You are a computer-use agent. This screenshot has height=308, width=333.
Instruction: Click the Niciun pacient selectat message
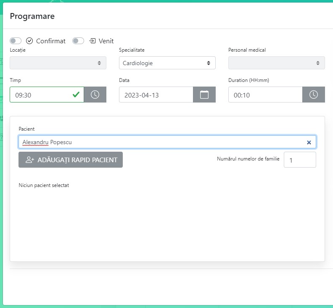(x=44, y=185)
